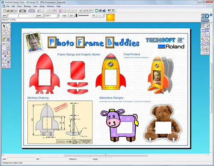Toggle the grid display icon

202,26
